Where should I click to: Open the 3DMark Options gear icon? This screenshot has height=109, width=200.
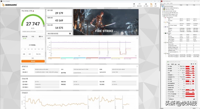click(155, 4)
